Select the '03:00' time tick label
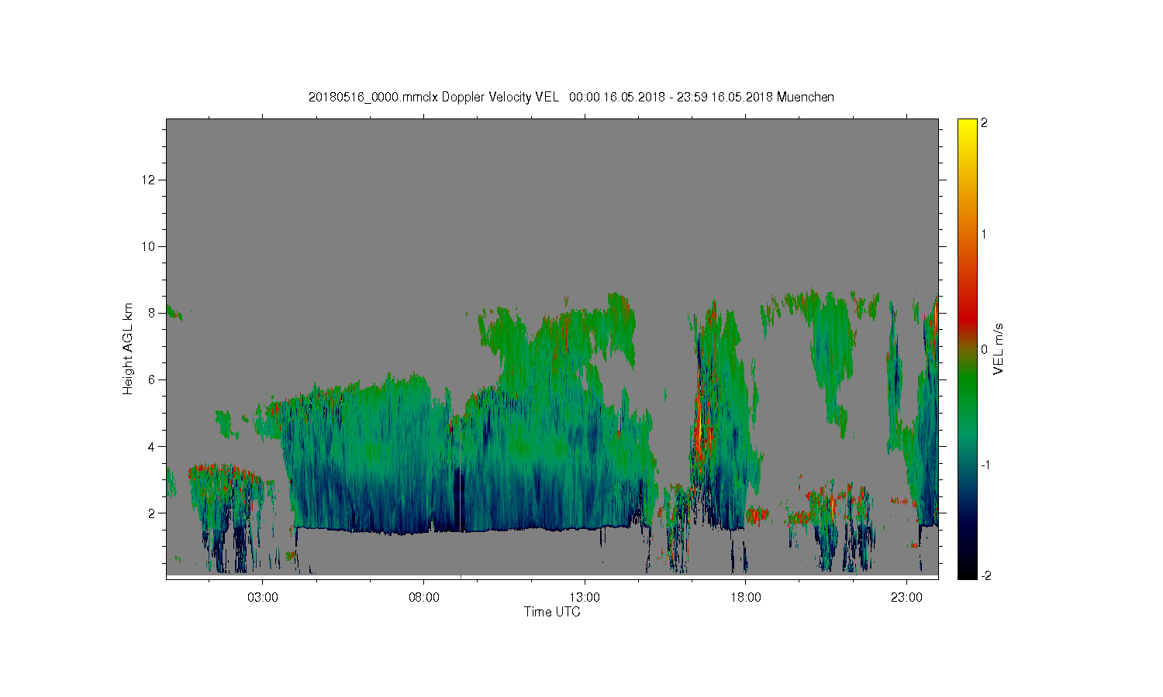 [263, 598]
